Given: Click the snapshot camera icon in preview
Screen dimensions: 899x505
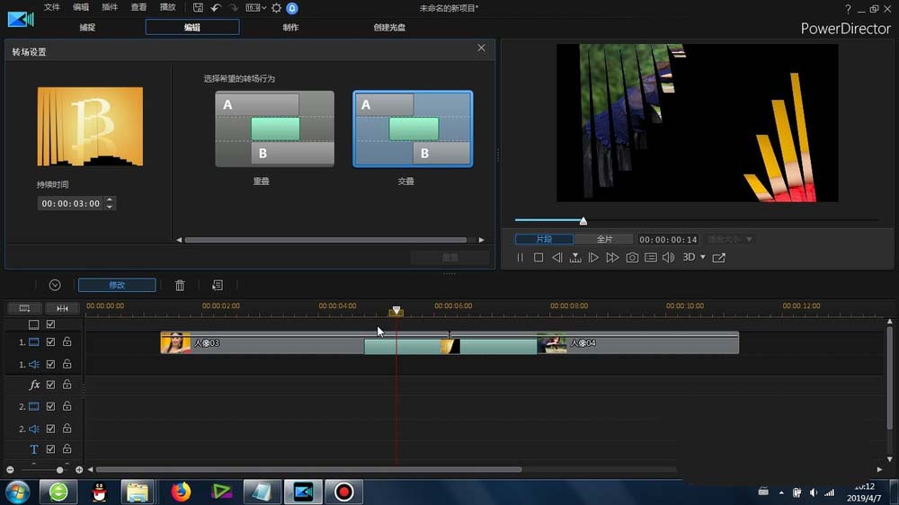Looking at the screenshot, I should pyautogui.click(x=632, y=258).
